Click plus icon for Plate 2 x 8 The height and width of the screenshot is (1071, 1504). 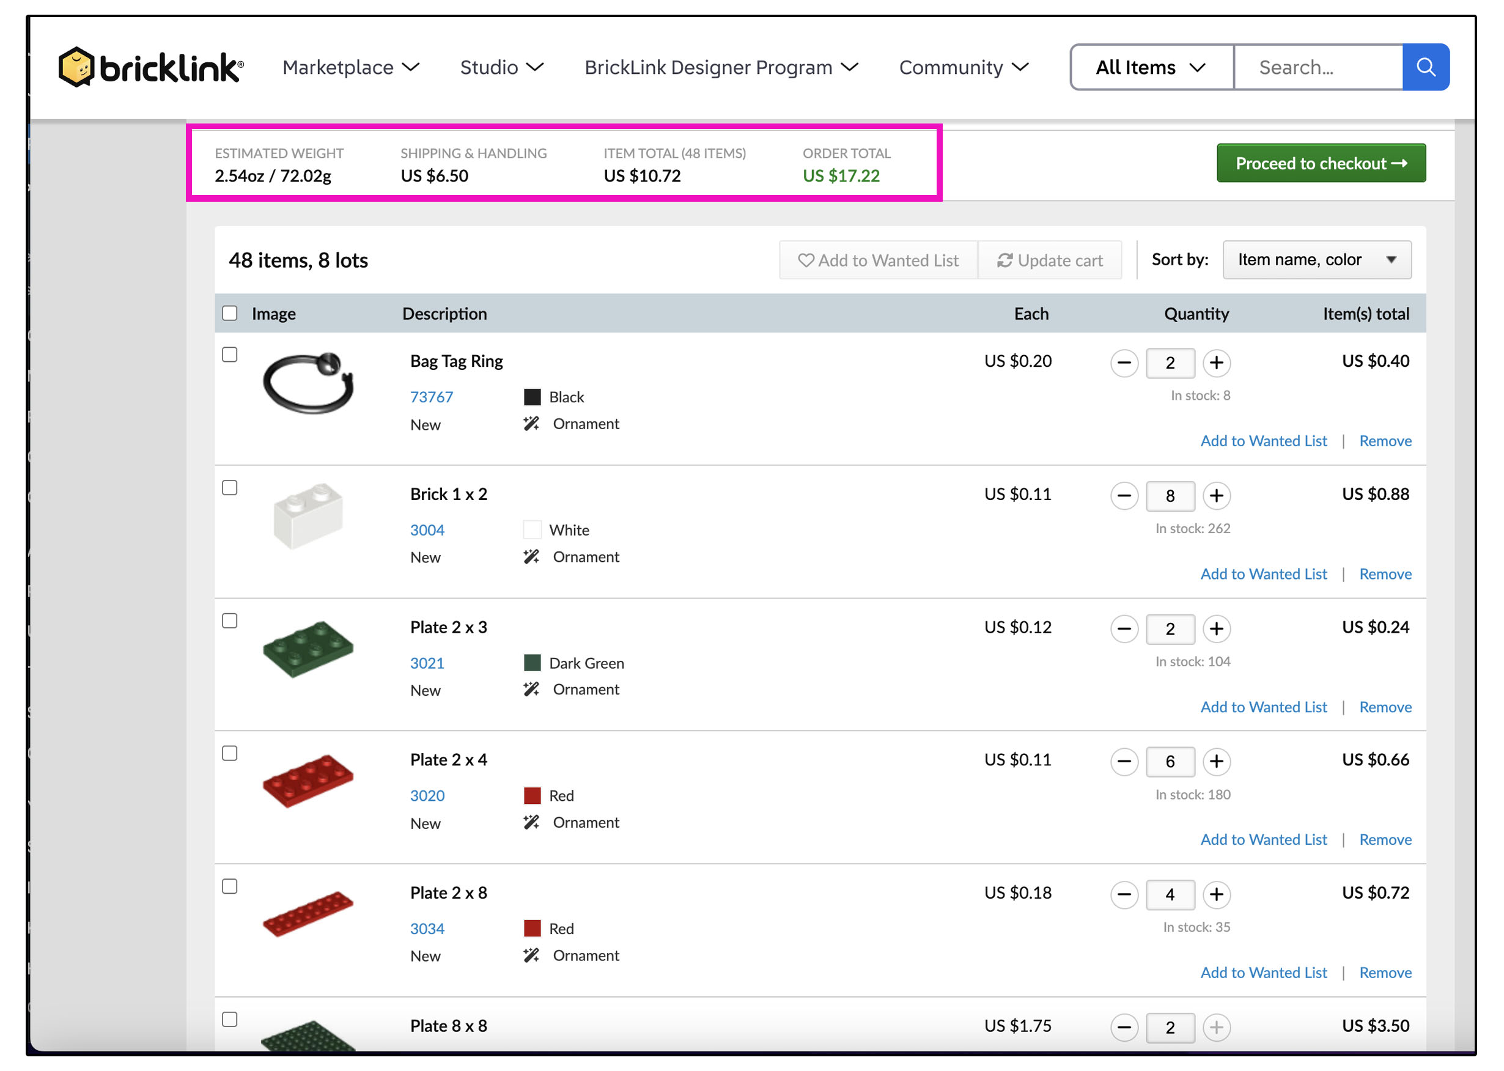[1215, 894]
